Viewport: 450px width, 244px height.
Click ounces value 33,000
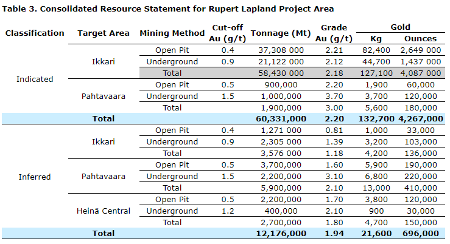pyautogui.click(x=420, y=130)
